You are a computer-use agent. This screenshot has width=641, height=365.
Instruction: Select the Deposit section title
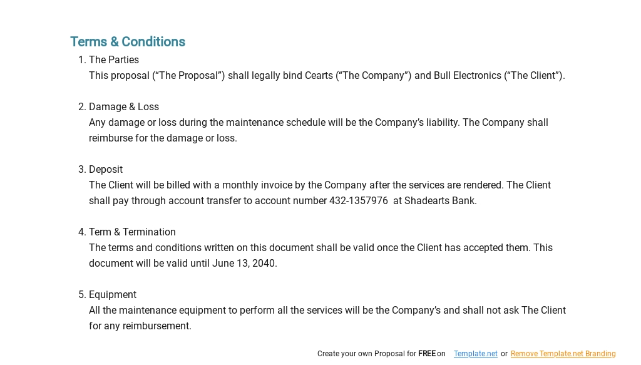click(106, 170)
